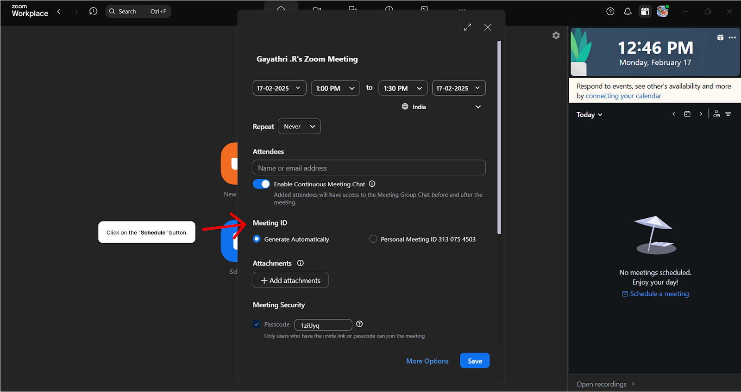Disable Enable Continuous Meeting Chat toggle

point(261,184)
